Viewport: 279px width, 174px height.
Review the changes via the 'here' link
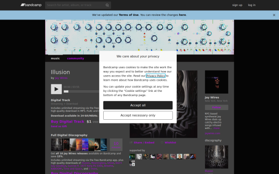pyautogui.click(x=182, y=15)
